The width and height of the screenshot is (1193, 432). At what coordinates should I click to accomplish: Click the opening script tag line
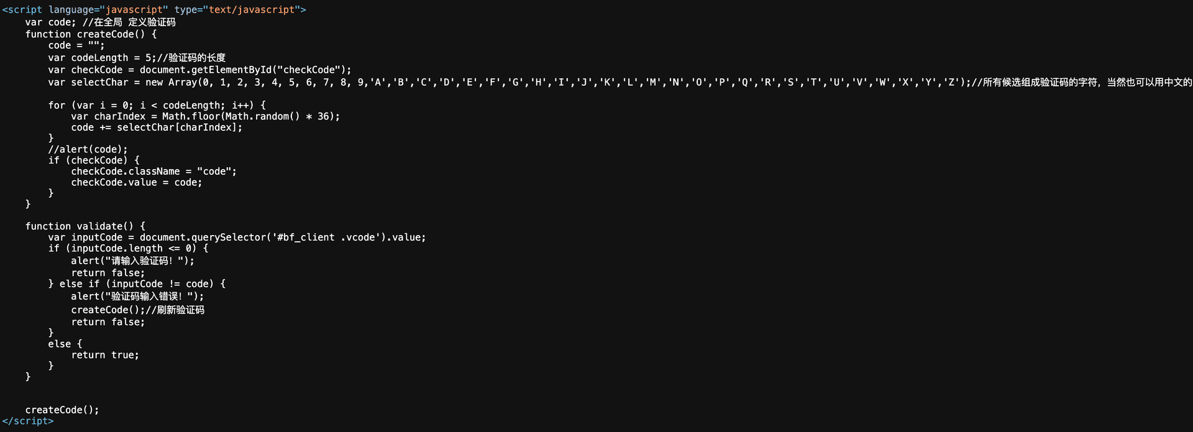tap(153, 10)
